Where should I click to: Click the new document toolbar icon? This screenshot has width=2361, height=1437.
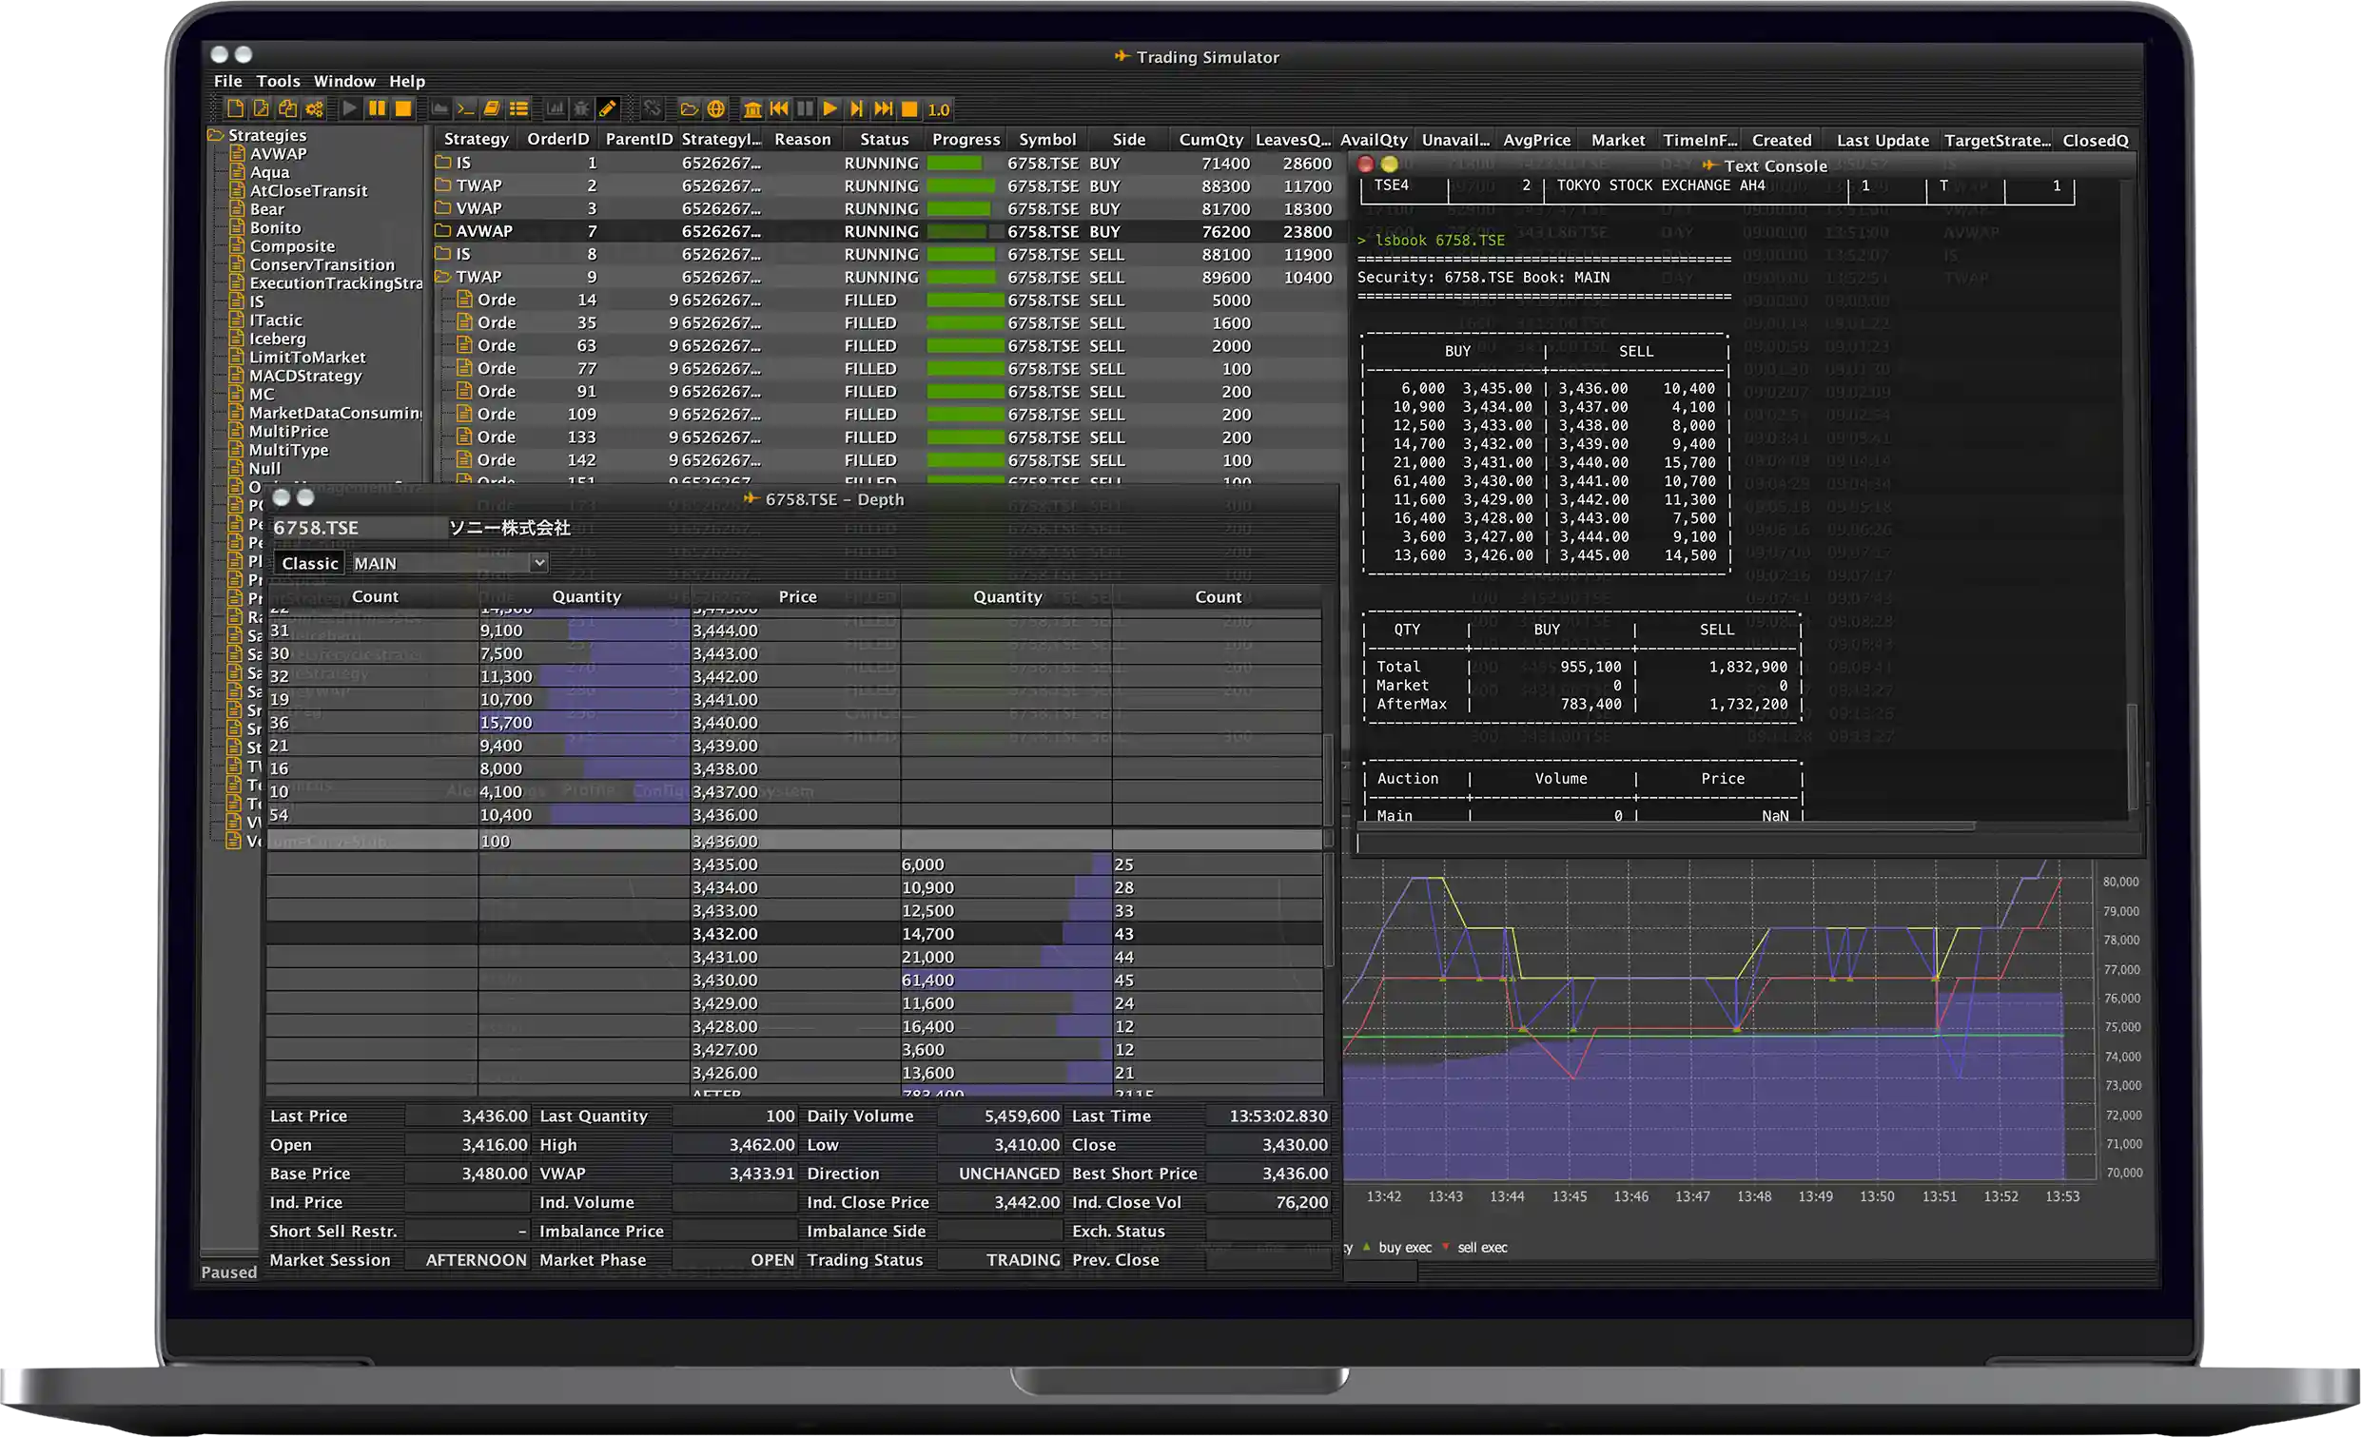[x=235, y=109]
